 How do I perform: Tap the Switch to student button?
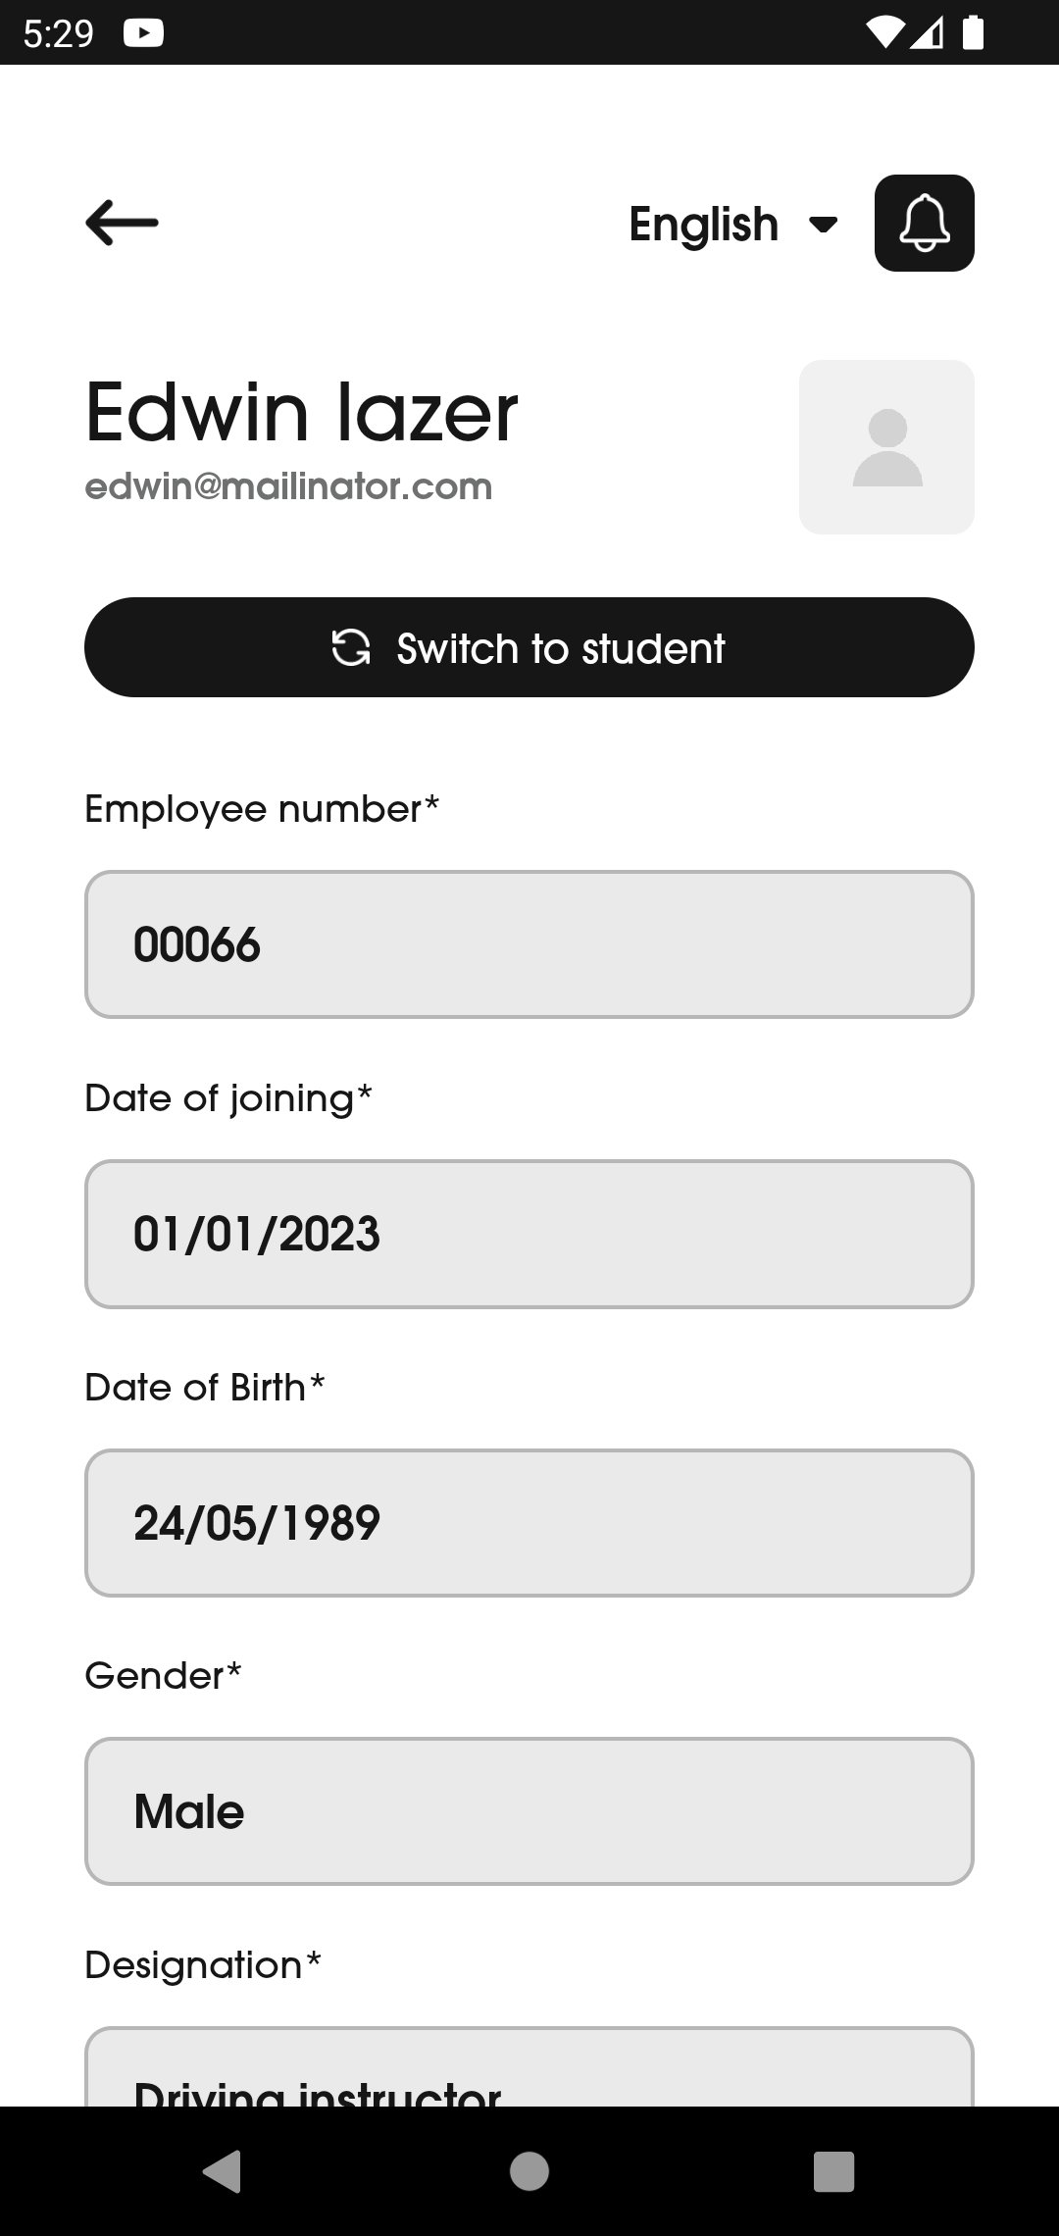coord(529,647)
